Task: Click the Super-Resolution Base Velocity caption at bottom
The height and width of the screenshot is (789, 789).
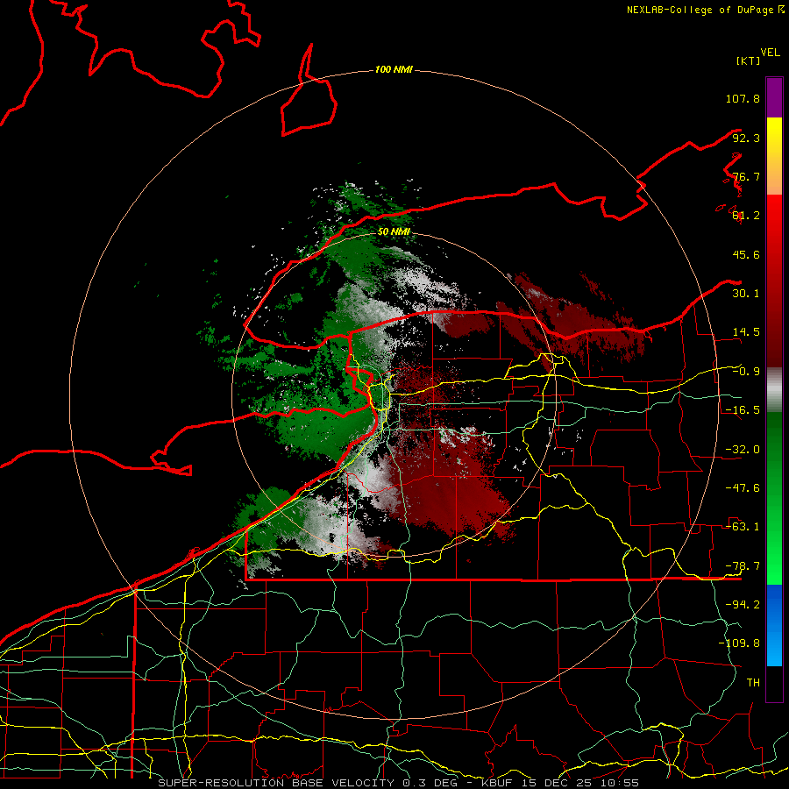Action: coord(399,783)
